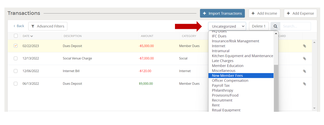Image resolution: width=324 pixels, height=125 pixels.
Task: Focus the Search input field
Action: click(296, 26)
